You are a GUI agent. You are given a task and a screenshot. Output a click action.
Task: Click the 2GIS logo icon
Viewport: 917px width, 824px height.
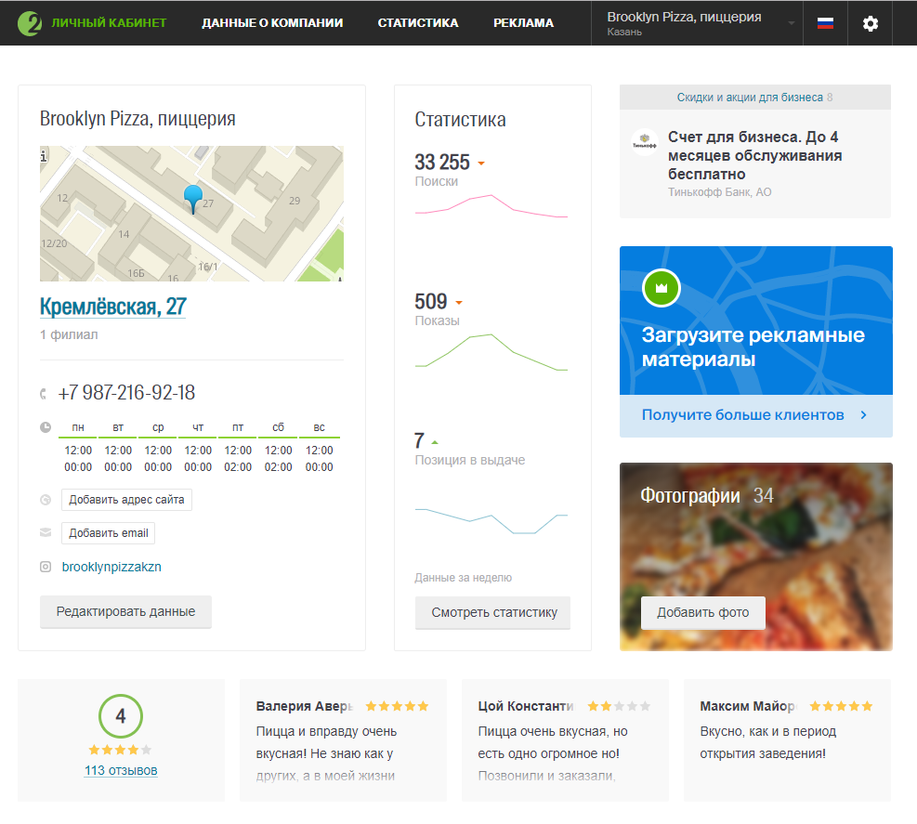tap(31, 22)
